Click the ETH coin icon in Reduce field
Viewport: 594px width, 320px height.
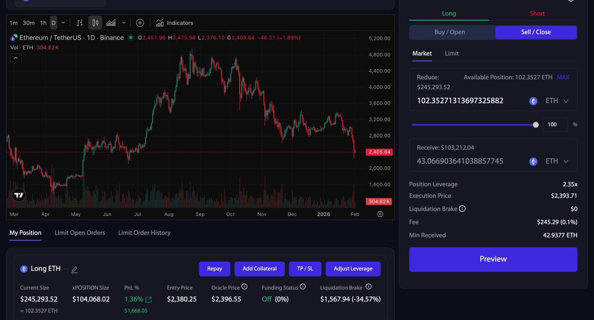(533, 101)
